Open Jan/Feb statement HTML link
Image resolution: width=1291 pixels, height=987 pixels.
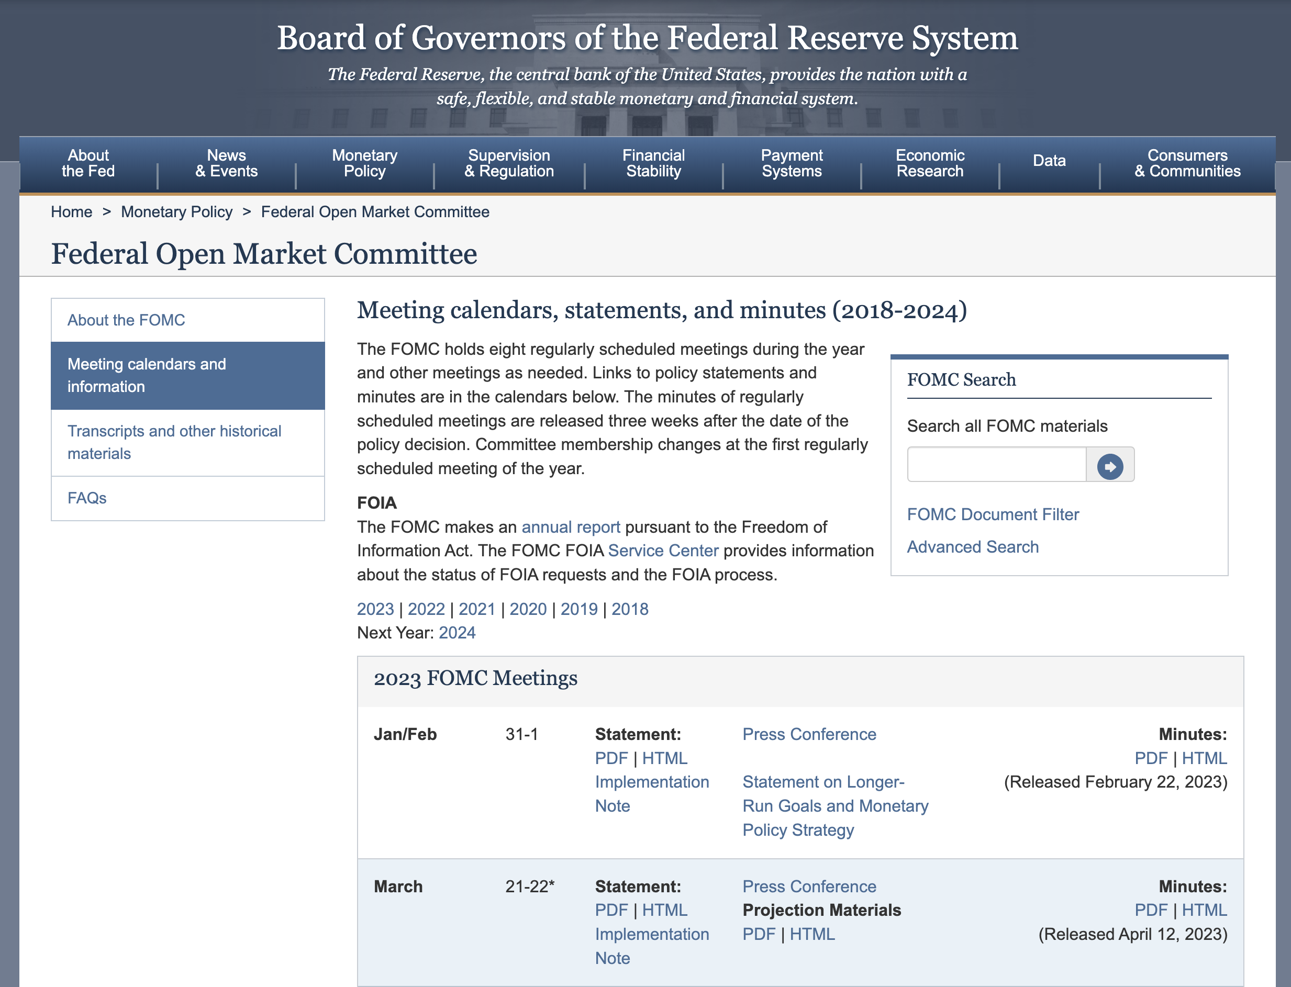tap(664, 758)
